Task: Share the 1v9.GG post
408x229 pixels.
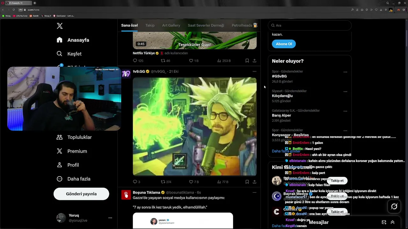Action: tap(254, 182)
